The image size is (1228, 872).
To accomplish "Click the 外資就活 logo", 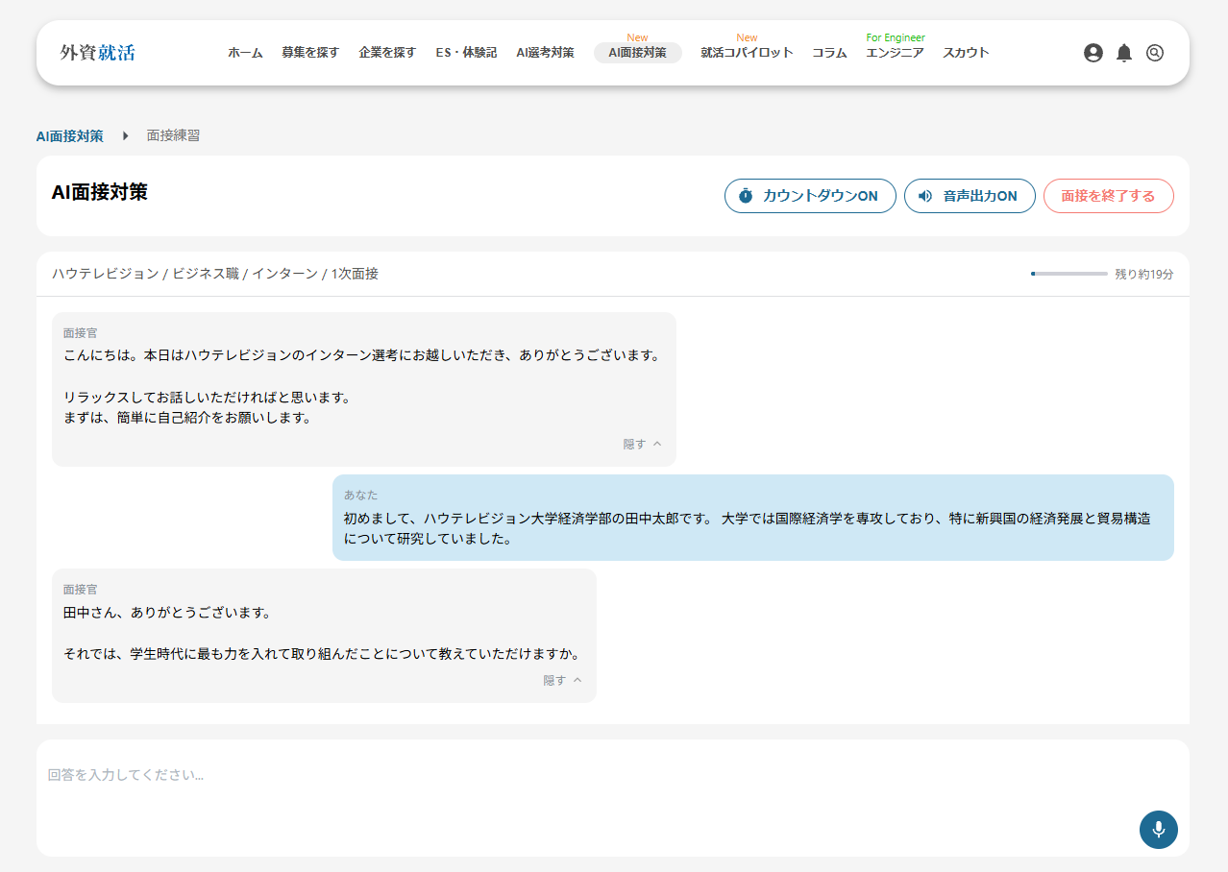I will point(97,53).
